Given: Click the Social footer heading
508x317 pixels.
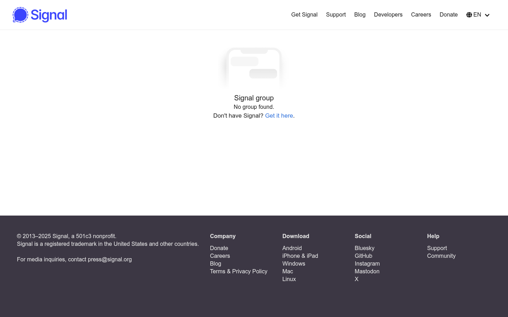Looking at the screenshot, I should (x=363, y=236).
